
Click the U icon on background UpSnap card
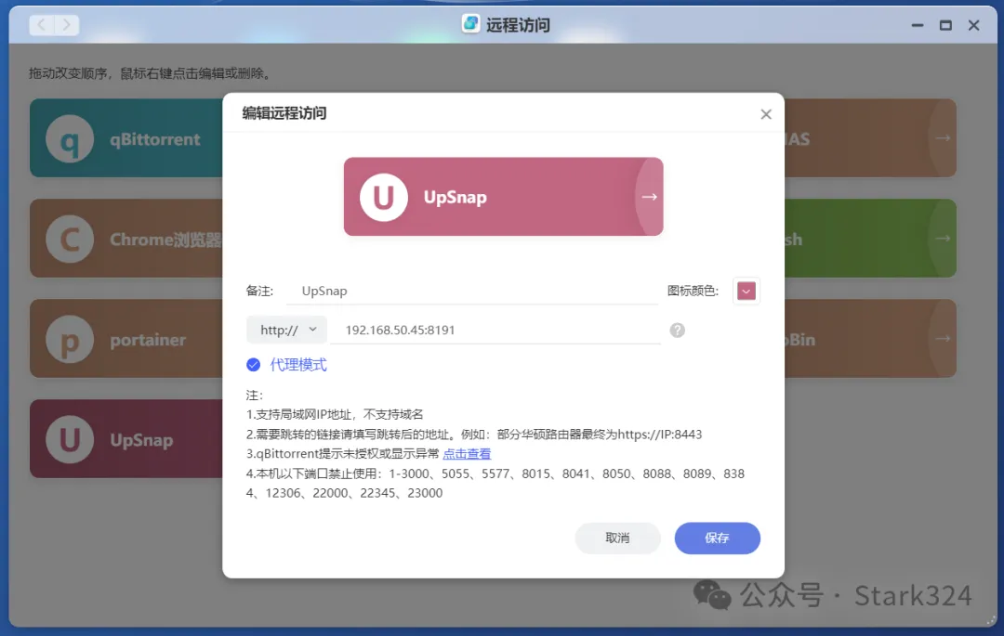point(70,440)
